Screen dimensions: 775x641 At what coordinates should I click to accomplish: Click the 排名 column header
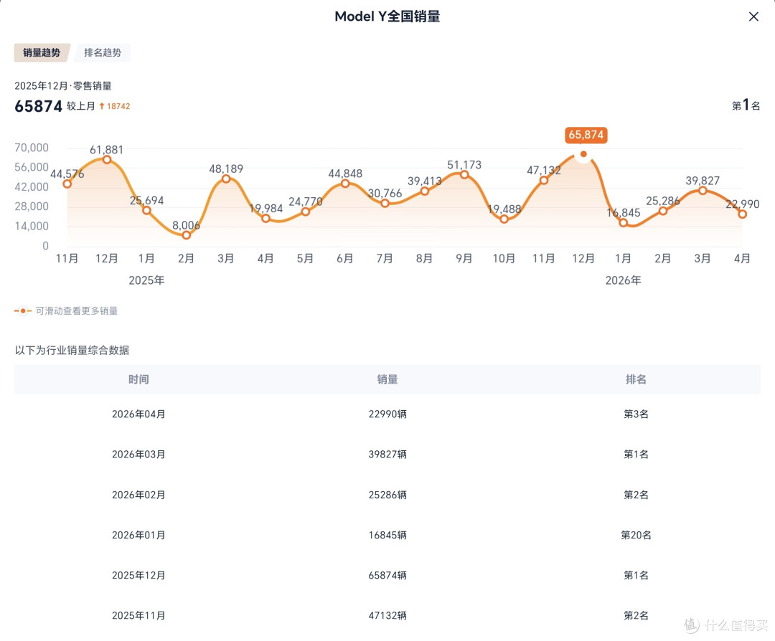pyautogui.click(x=636, y=379)
